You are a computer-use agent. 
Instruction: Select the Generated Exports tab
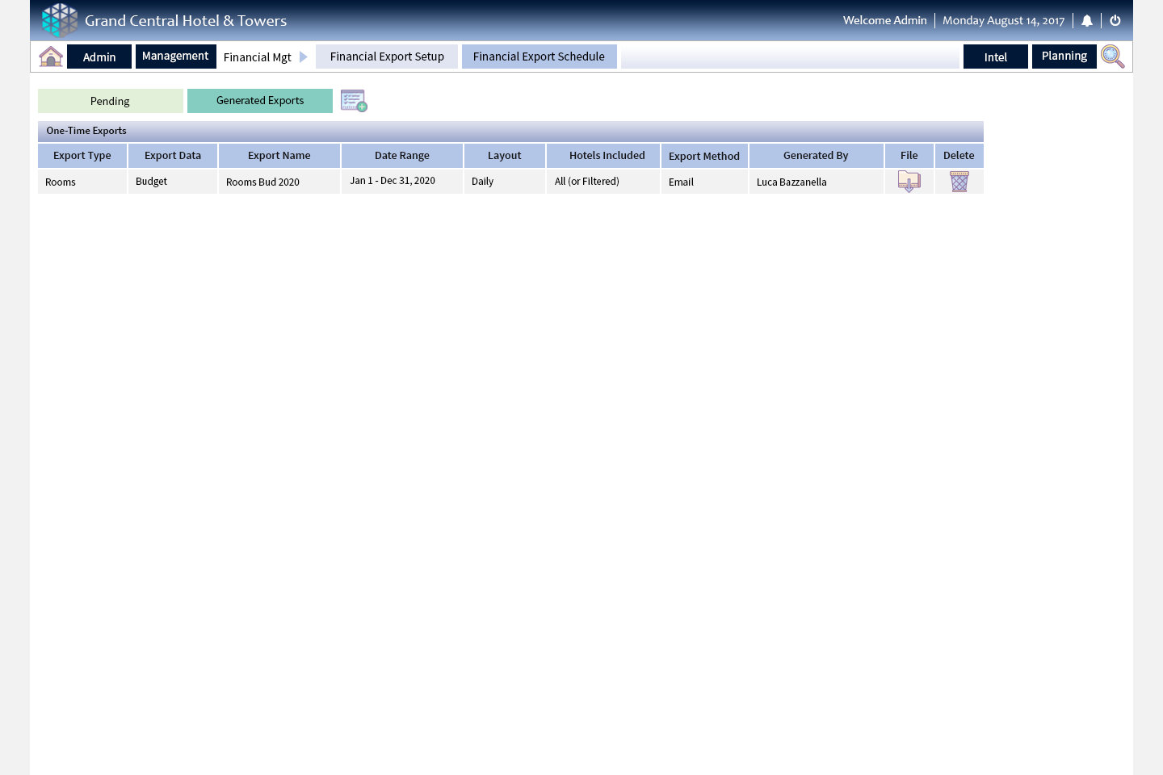click(259, 101)
